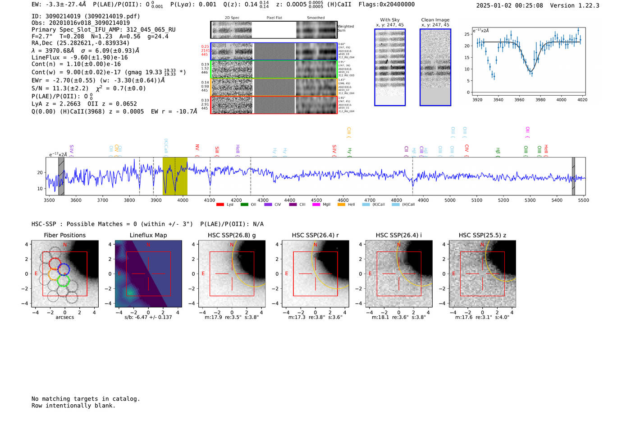Select the Gaussian line fit plot

(530, 61)
